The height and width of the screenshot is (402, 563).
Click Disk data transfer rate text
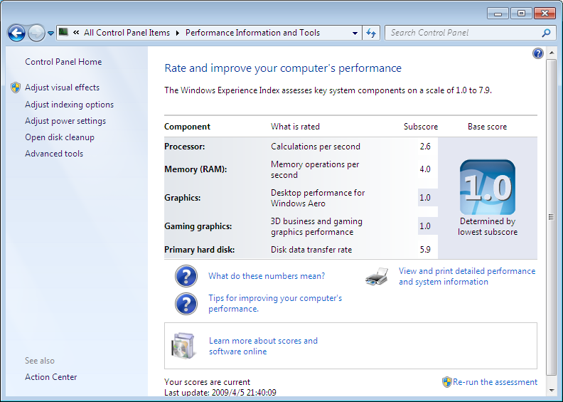pos(311,250)
